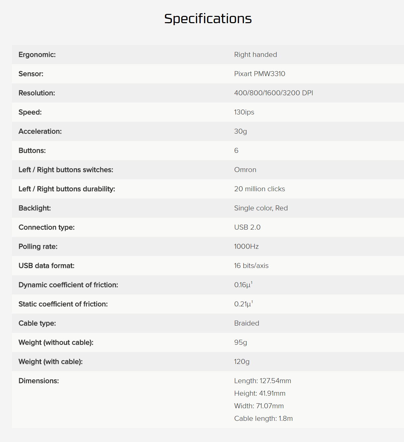Click the Pixart PMW3310 sensor value
The image size is (404, 442).
(259, 74)
